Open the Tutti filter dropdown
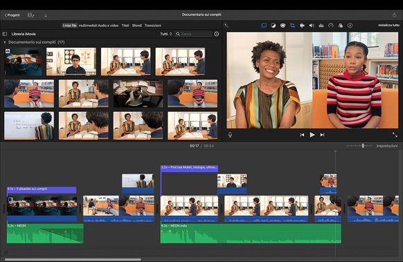Image resolution: width=403 pixels, height=262 pixels. click(166, 34)
